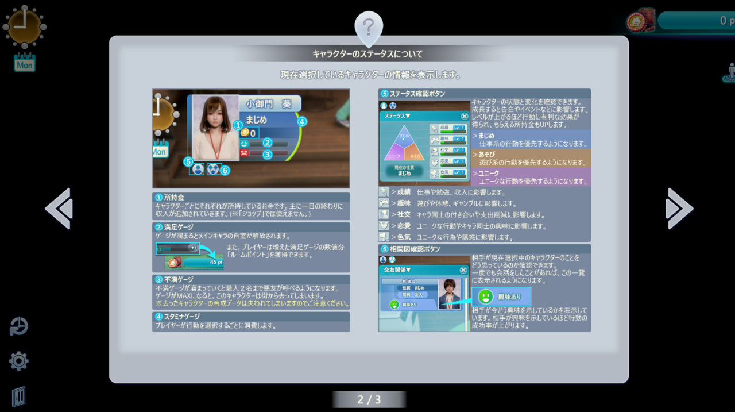Go to the previous help page arrow

pos(59,209)
